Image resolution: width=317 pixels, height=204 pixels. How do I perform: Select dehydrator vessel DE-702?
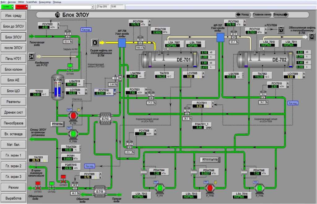click(x=265, y=59)
